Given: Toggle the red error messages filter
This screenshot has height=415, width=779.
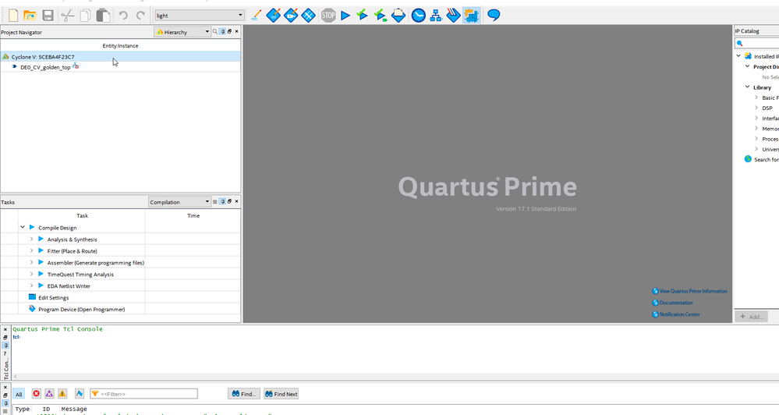Looking at the screenshot, I should [x=37, y=394].
